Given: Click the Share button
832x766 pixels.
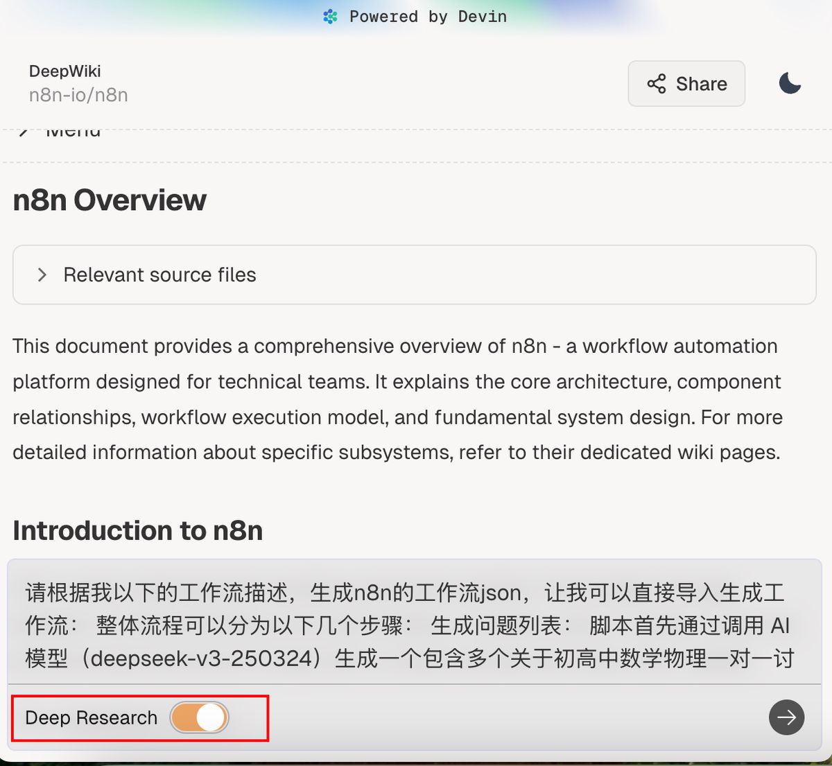Looking at the screenshot, I should pos(686,83).
